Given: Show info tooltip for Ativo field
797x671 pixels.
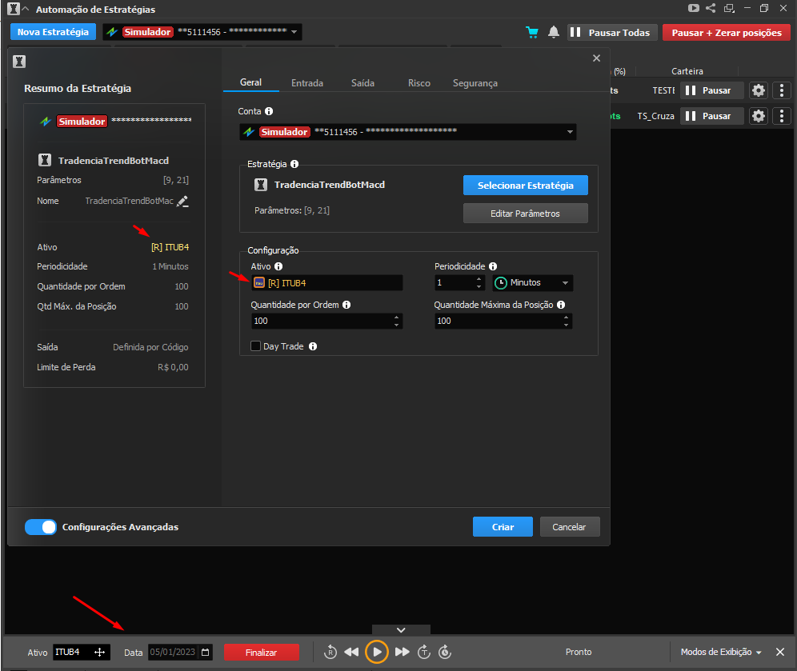Looking at the screenshot, I should pos(278,266).
